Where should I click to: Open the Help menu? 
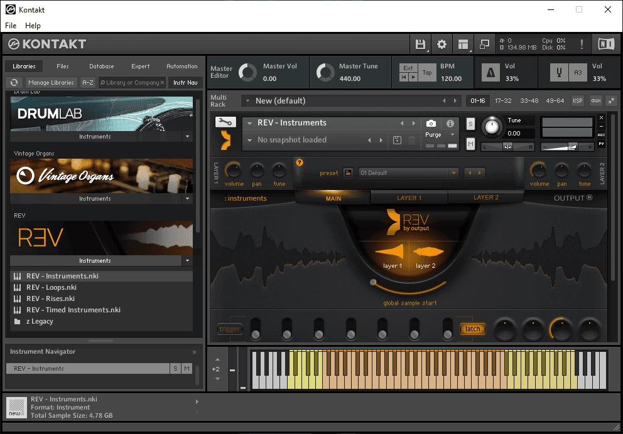click(x=33, y=25)
